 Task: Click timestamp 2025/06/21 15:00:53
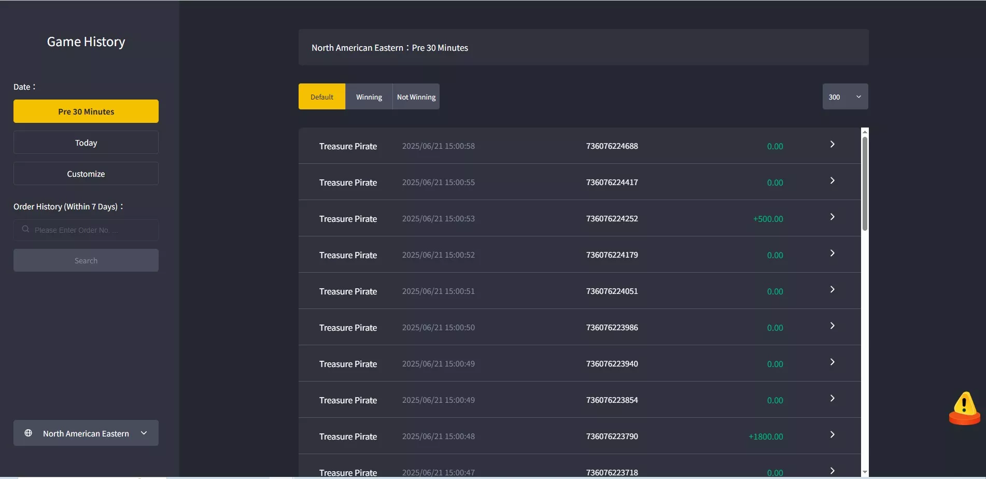click(439, 219)
